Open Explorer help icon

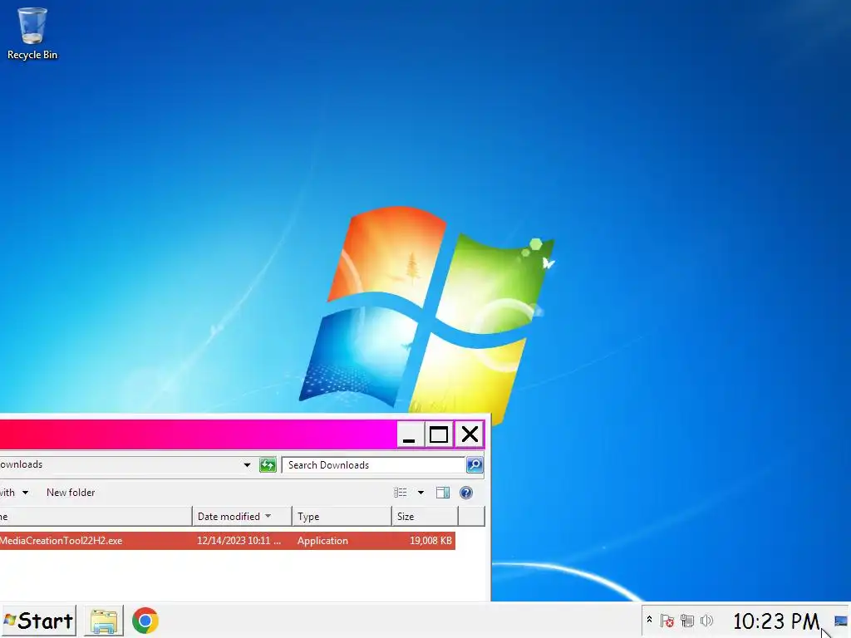click(465, 493)
